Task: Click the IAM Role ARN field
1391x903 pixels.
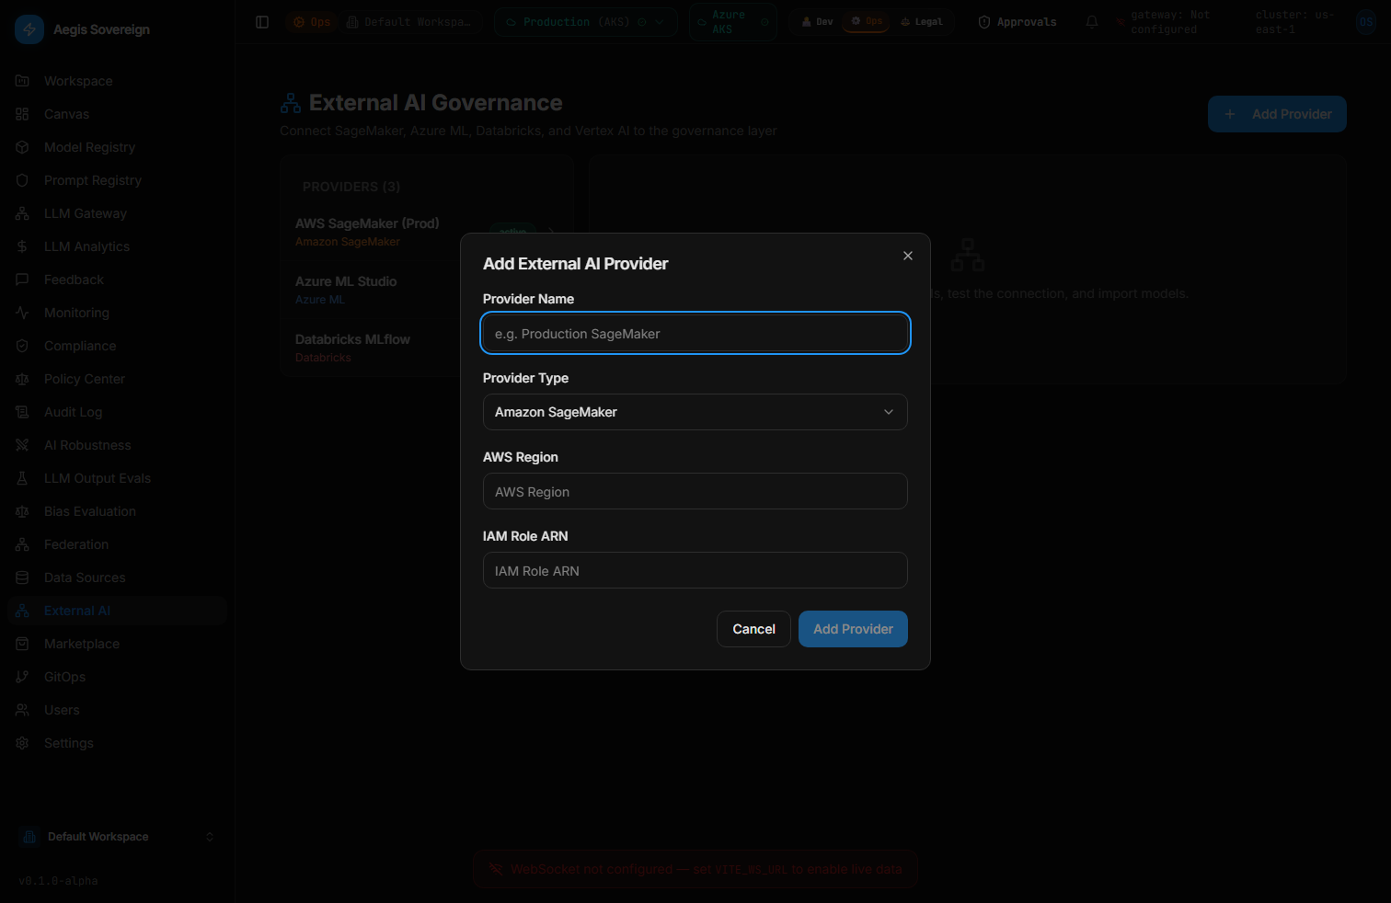Action: pyautogui.click(x=695, y=570)
